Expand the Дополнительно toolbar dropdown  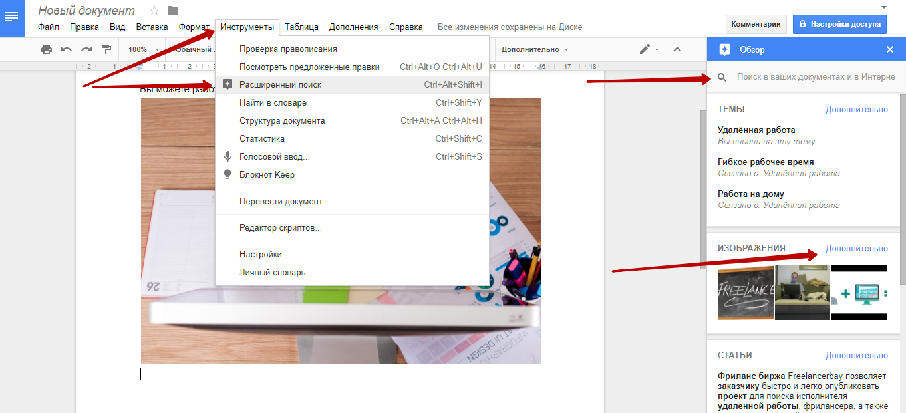click(x=535, y=49)
